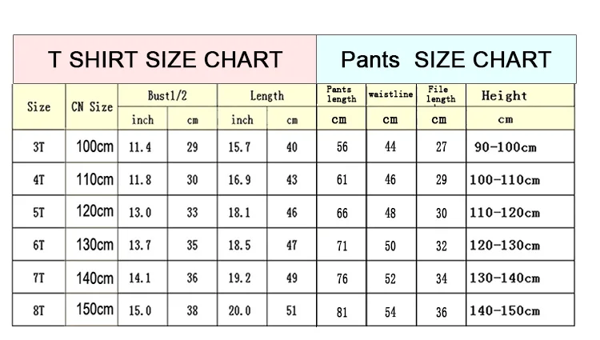This screenshot has width=600, height=340.
Task: Click the Length column header
Action: (267, 95)
